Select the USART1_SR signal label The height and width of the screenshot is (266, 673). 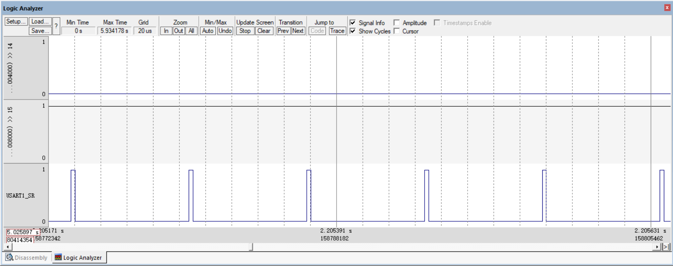(x=21, y=195)
